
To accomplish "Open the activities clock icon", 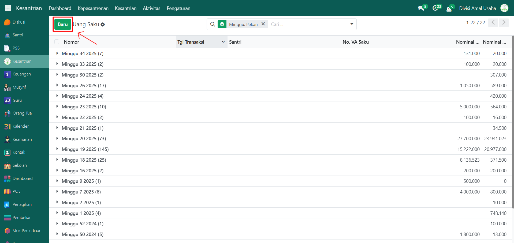I will coord(435,8).
